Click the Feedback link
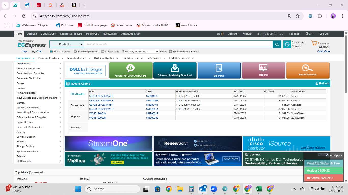Viewport: 348px width, 195px height. [295, 34]
